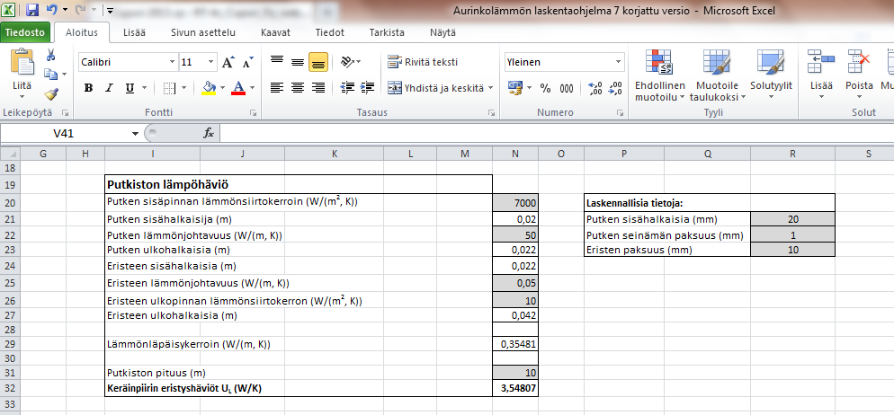This screenshot has height=415, width=894.
Task: Open the Customize Quick Access Toolbar dropdown
Action: click(110, 11)
